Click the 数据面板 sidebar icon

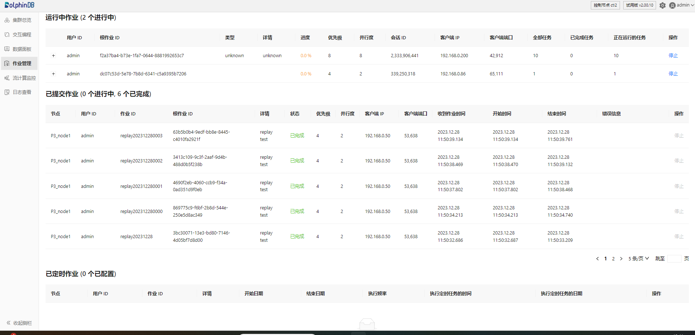tap(7, 49)
